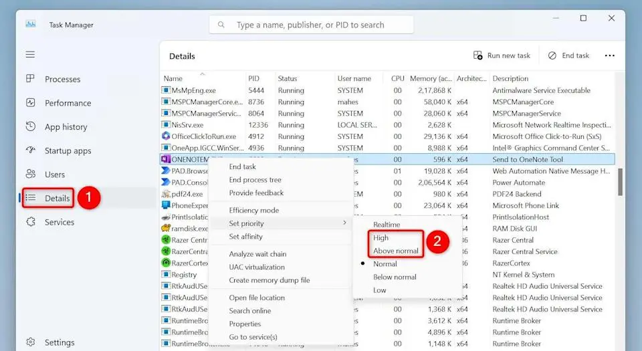Viewport: 642px width, 351px height.
Task: Click the Razer Central green icon
Action: [166, 240]
